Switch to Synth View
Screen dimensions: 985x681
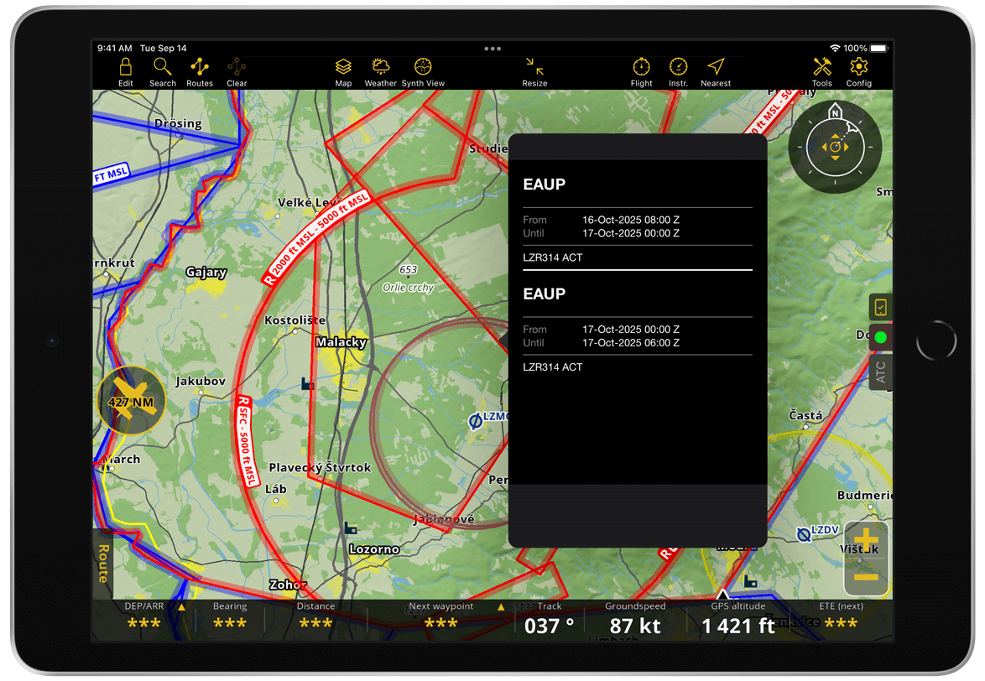tap(423, 72)
